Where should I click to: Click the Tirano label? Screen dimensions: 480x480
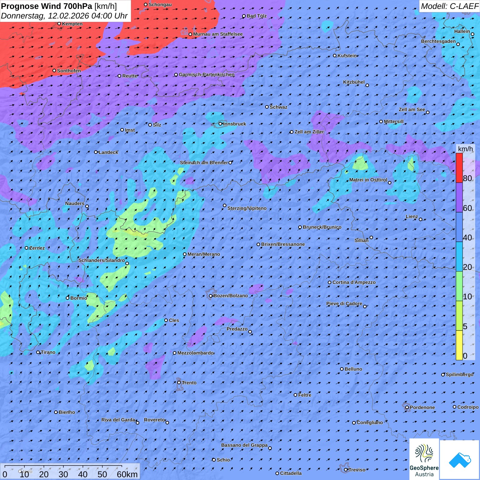pyautogui.click(x=48, y=352)
